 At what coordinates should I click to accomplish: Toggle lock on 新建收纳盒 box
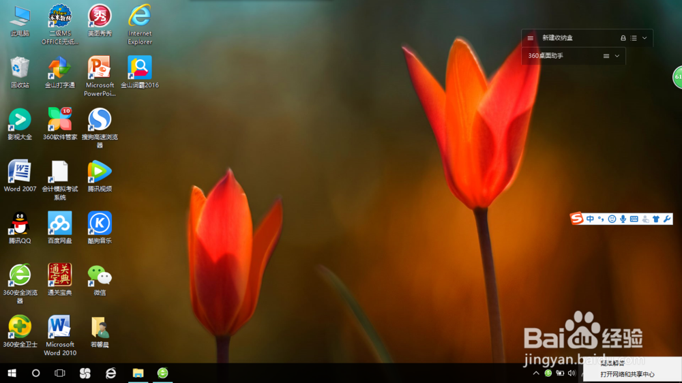coord(623,38)
